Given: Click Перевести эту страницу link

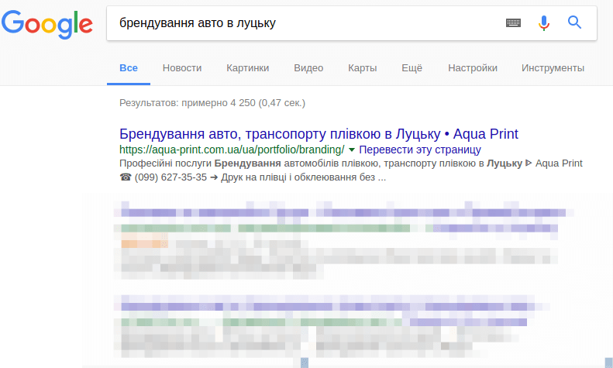Looking at the screenshot, I should tap(420, 150).
